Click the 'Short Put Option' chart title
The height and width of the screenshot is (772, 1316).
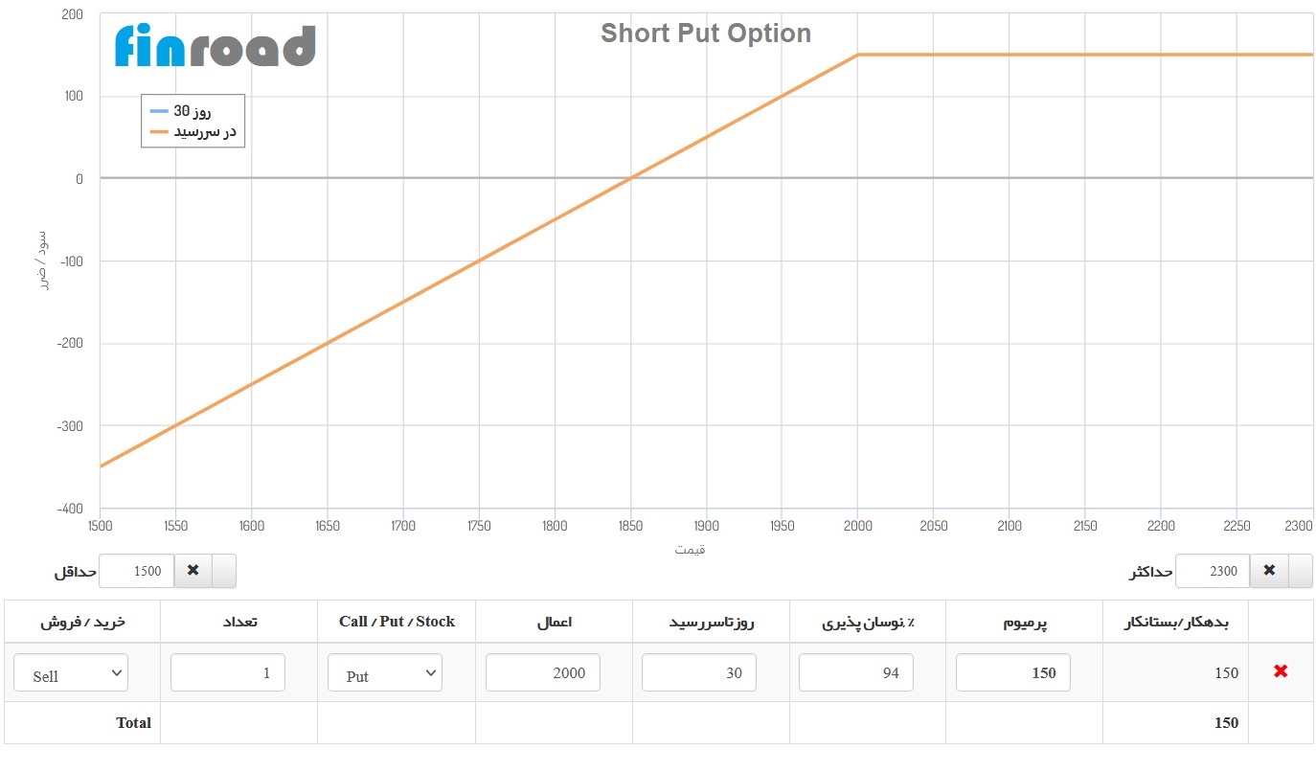[x=706, y=34]
